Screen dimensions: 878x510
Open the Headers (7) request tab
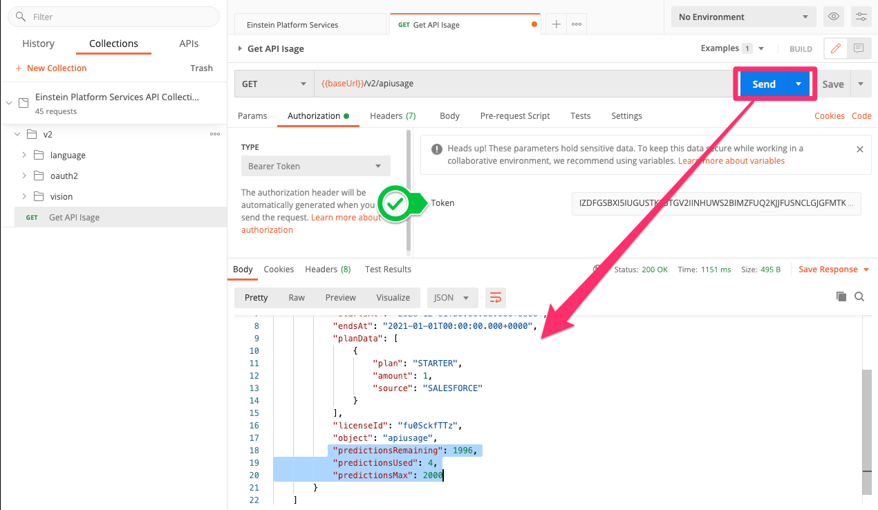click(393, 115)
